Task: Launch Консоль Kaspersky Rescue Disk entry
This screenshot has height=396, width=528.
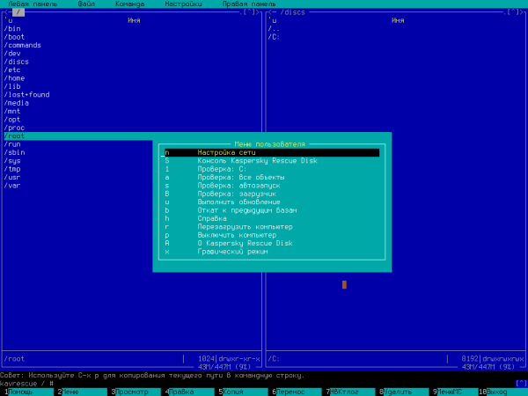Action: click(245, 160)
